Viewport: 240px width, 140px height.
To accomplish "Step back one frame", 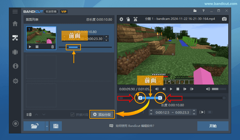I will tap(164, 89).
